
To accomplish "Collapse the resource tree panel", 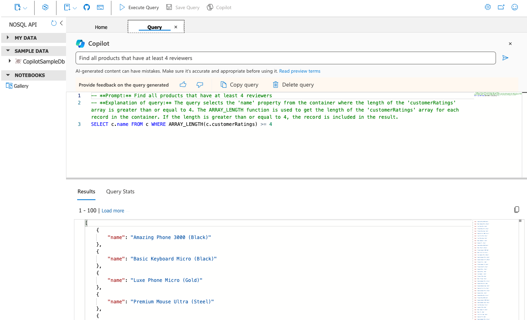I will [x=61, y=23].
